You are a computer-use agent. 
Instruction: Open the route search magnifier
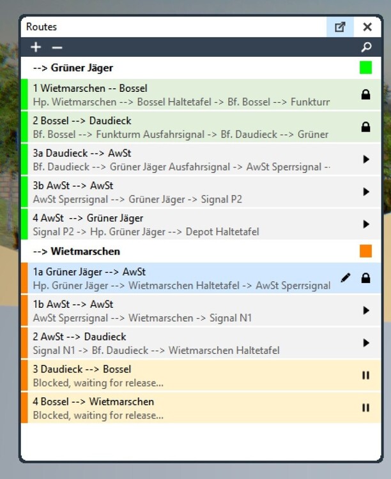pos(366,47)
